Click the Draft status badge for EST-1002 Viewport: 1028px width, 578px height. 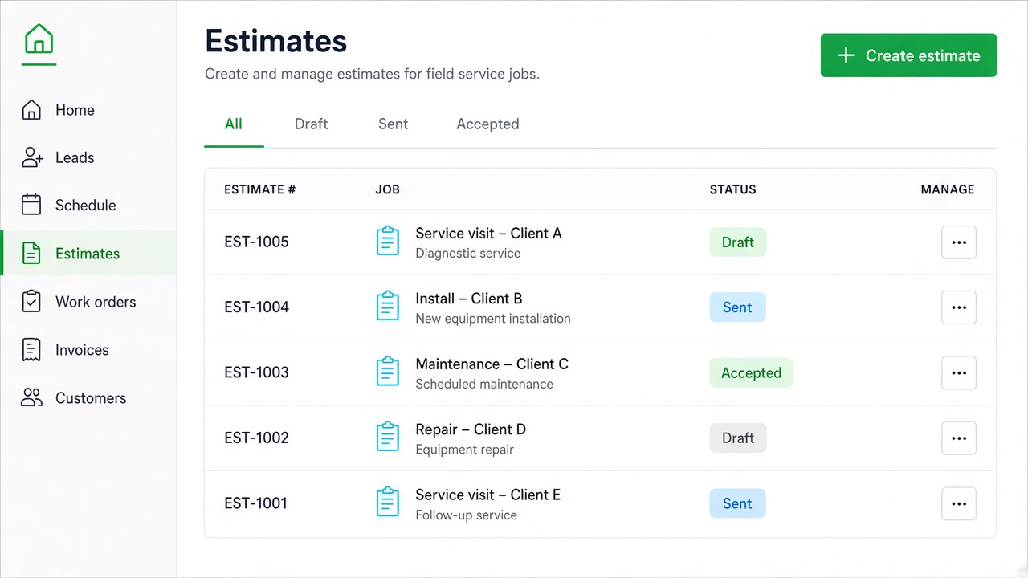click(738, 438)
